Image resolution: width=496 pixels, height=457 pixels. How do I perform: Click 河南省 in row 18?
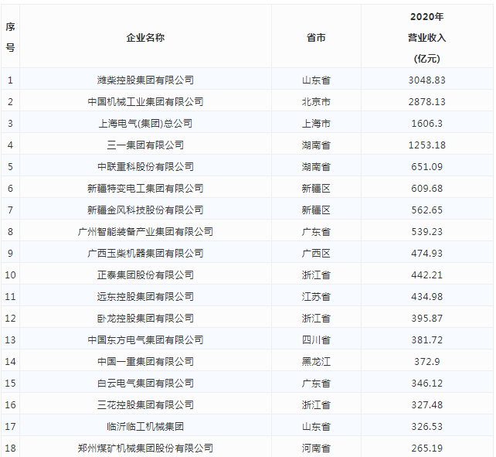pos(316,448)
